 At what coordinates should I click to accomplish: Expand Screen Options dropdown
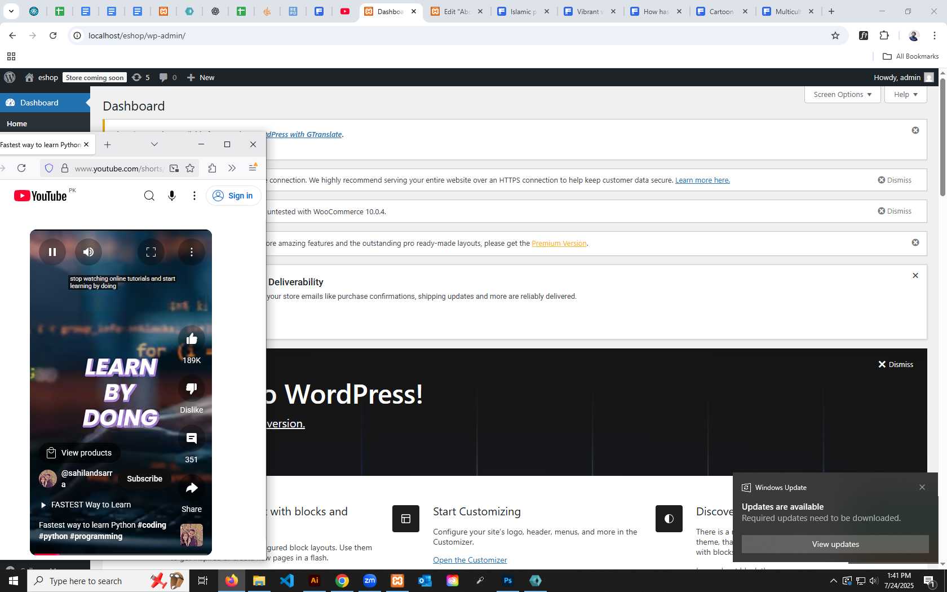pos(842,95)
